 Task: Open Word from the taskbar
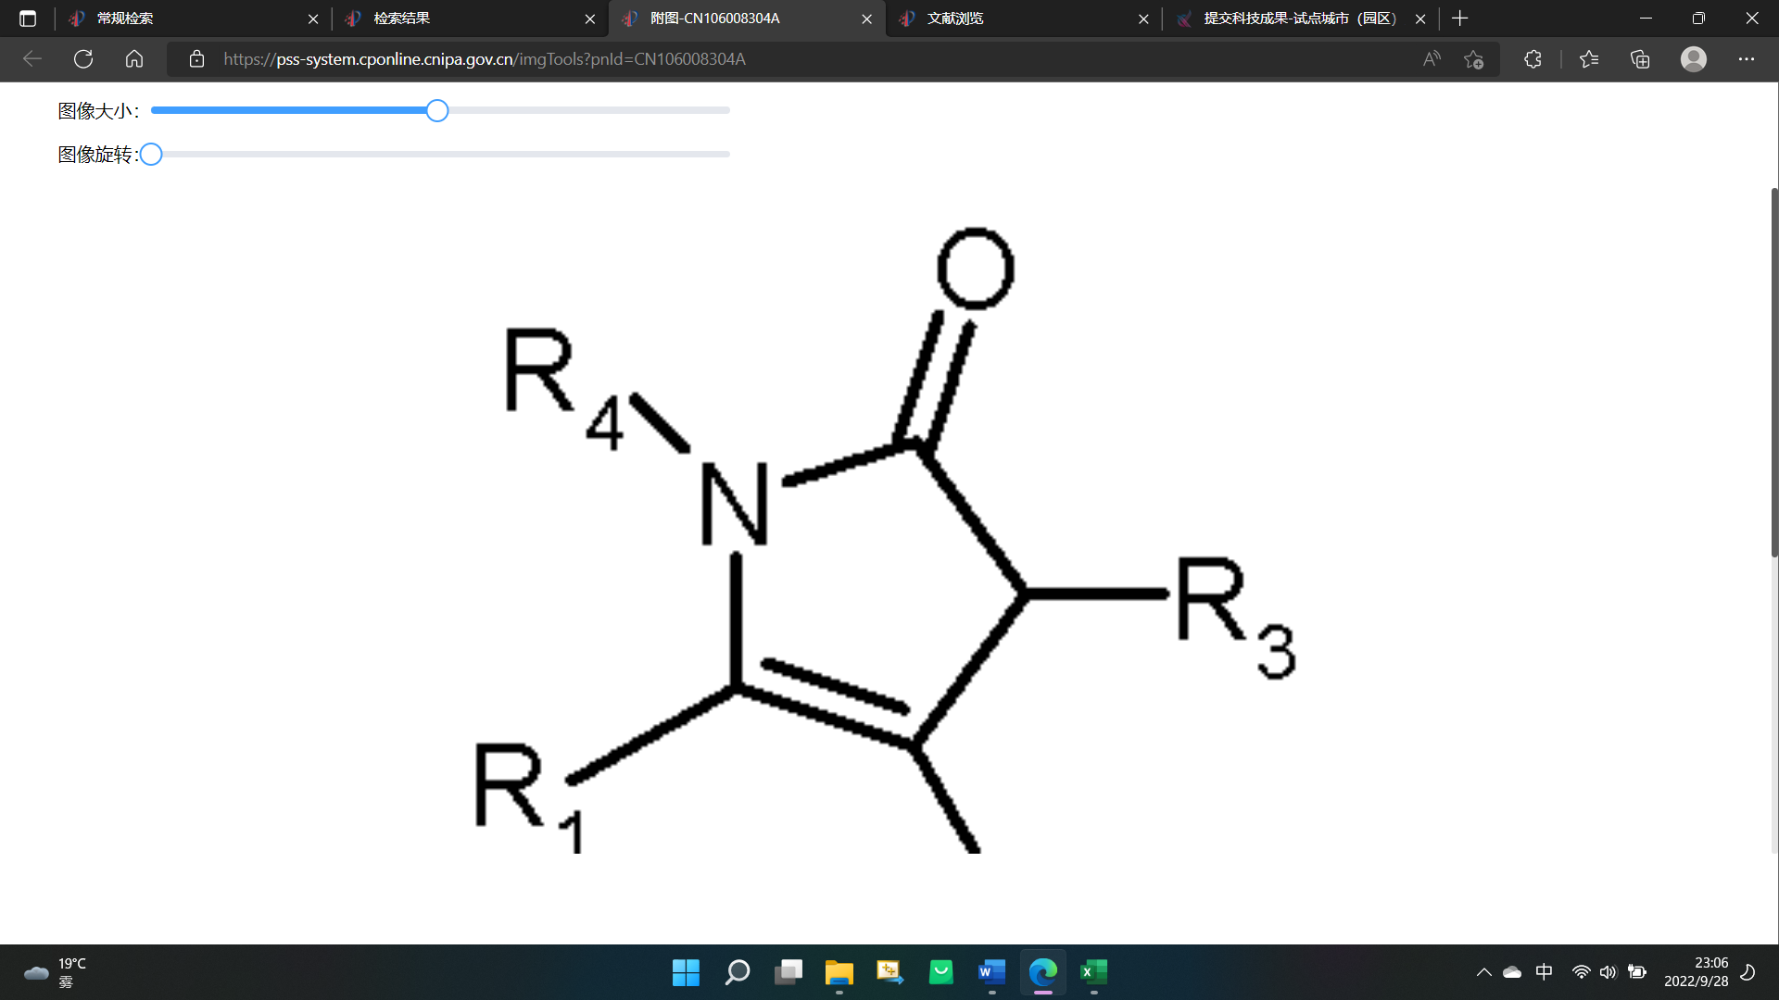pyautogui.click(x=991, y=972)
